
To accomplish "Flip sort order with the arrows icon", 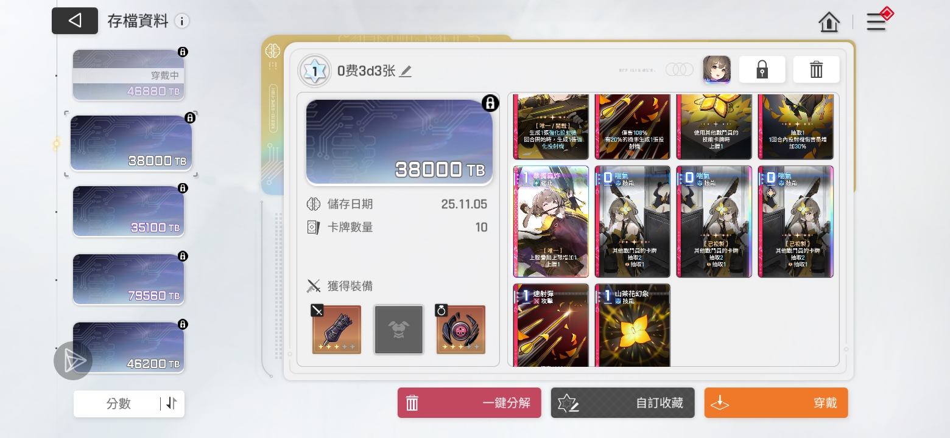I will pos(172,403).
